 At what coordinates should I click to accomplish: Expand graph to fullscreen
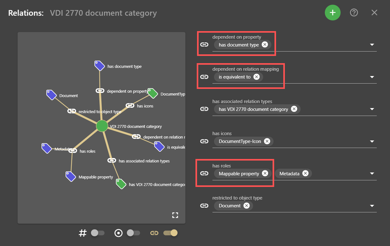point(175,215)
